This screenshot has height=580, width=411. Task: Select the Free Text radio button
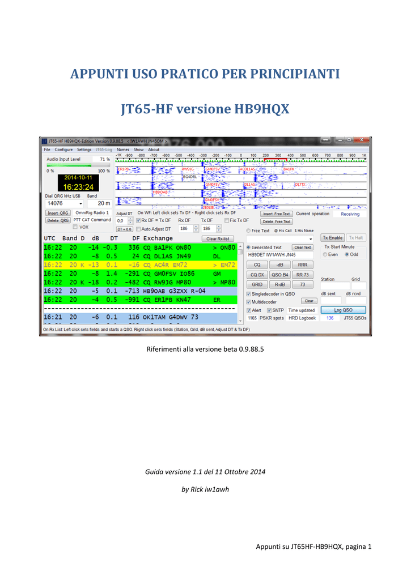(x=248, y=231)
